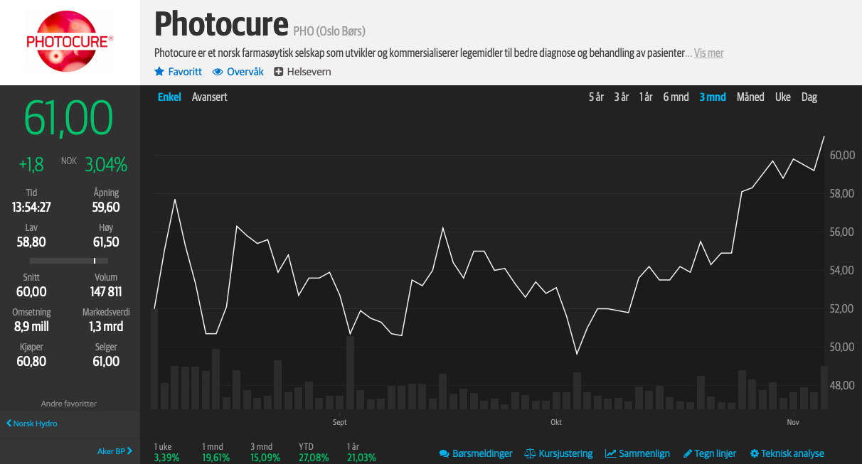Click the Lav value 58,80
Image resolution: width=862 pixels, height=464 pixels.
coord(31,242)
